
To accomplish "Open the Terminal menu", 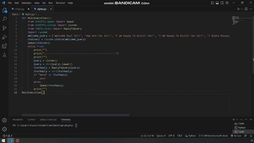I will click(60, 3).
